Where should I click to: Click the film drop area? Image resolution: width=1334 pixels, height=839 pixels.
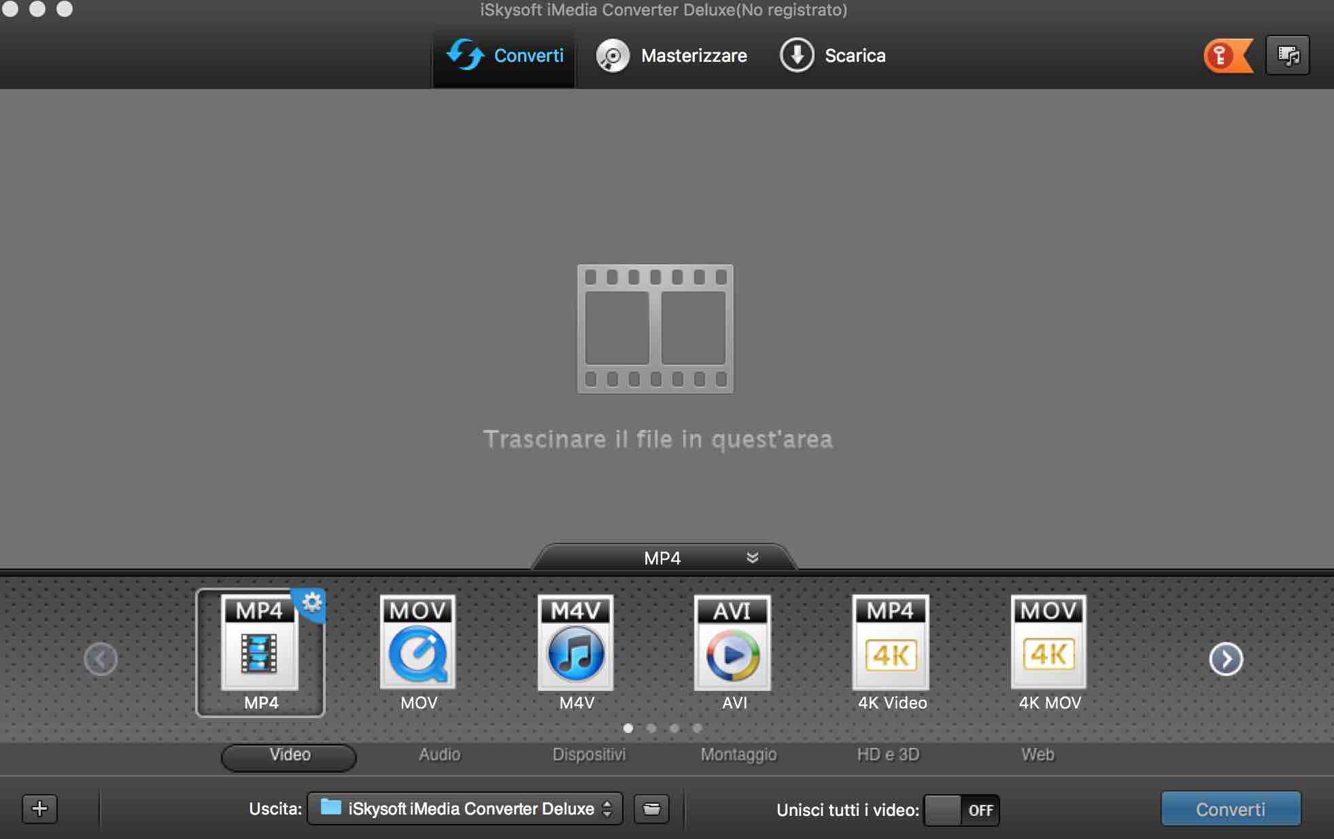coord(655,329)
